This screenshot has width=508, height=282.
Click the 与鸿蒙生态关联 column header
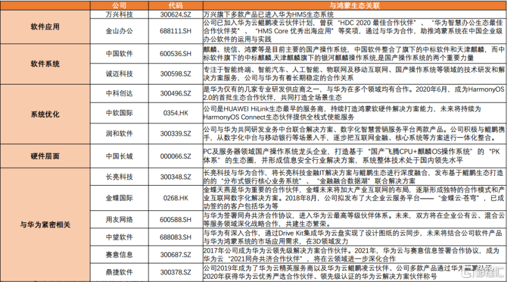pos(355,6)
